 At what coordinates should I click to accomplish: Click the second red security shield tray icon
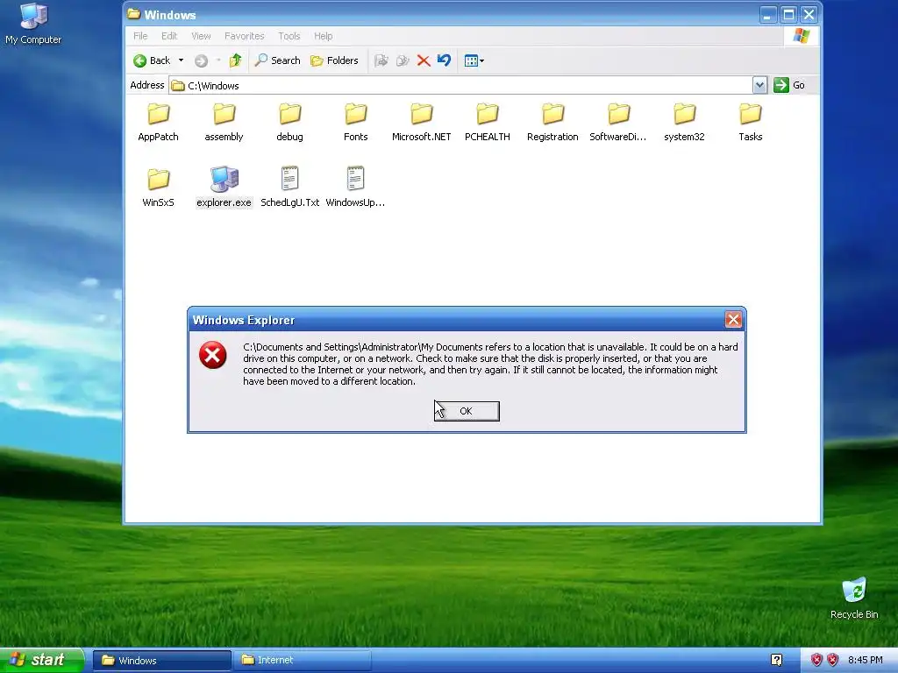click(x=833, y=661)
